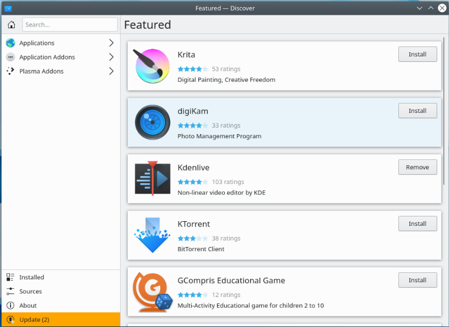
Task: Click "BitTorrent Client" description
Action: coord(201,249)
